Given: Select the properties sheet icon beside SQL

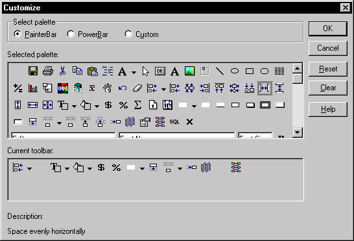Looking at the screenshot, I should pos(145,121).
